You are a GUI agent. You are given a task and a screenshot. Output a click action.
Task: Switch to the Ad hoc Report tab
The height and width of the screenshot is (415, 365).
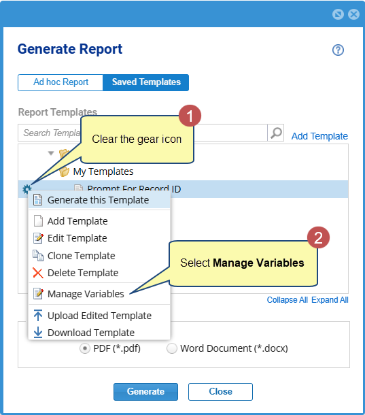pyautogui.click(x=60, y=82)
